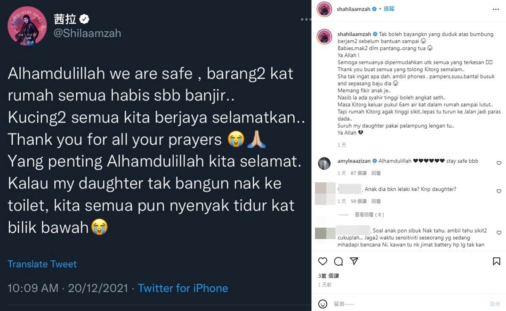The image size is (506, 311).
Task: Like the 'Soal anak pon sibuk' comment
Action: pos(499,233)
